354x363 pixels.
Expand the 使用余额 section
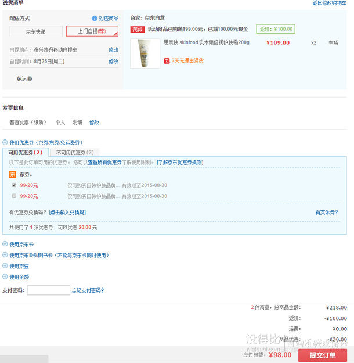pos(5,276)
